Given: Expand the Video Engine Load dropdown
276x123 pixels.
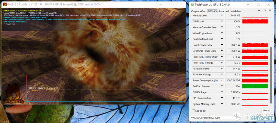Looking at the screenshot, I should tap(222, 33).
